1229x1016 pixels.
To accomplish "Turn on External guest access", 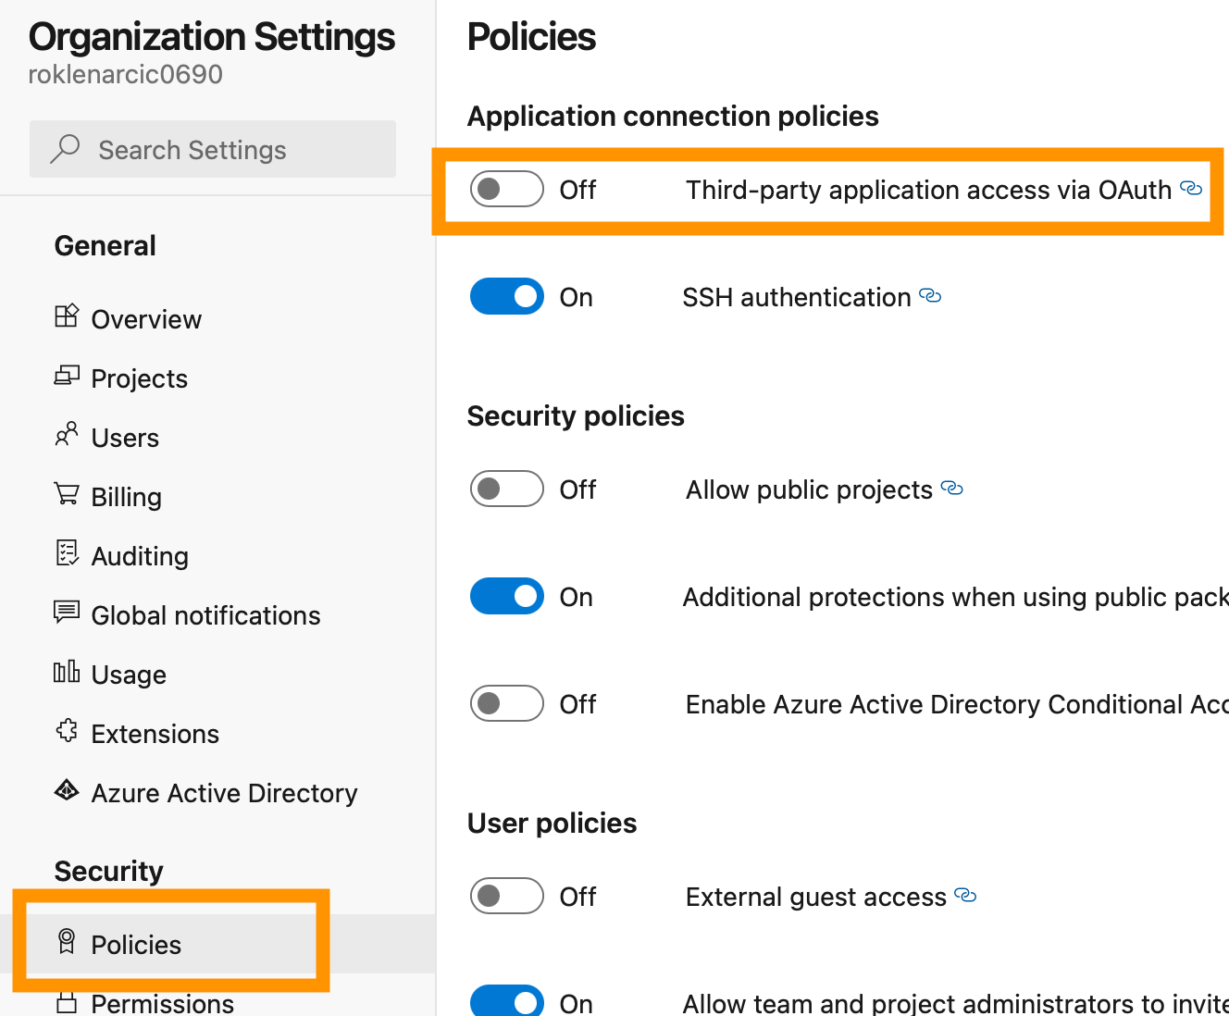I will (506, 897).
